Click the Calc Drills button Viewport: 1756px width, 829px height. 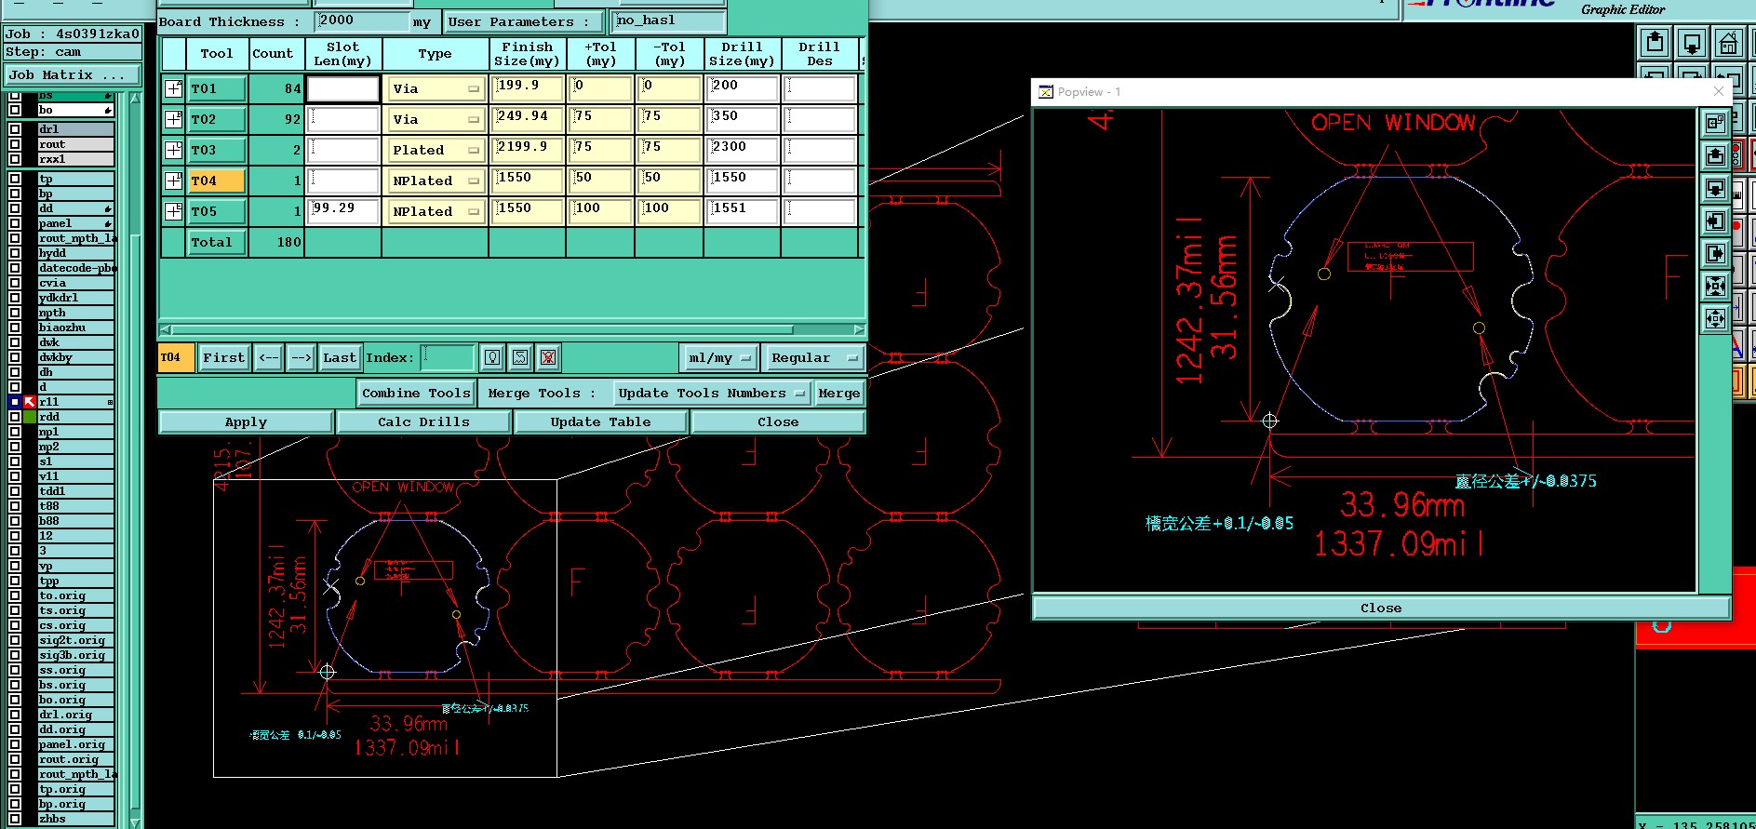point(423,421)
